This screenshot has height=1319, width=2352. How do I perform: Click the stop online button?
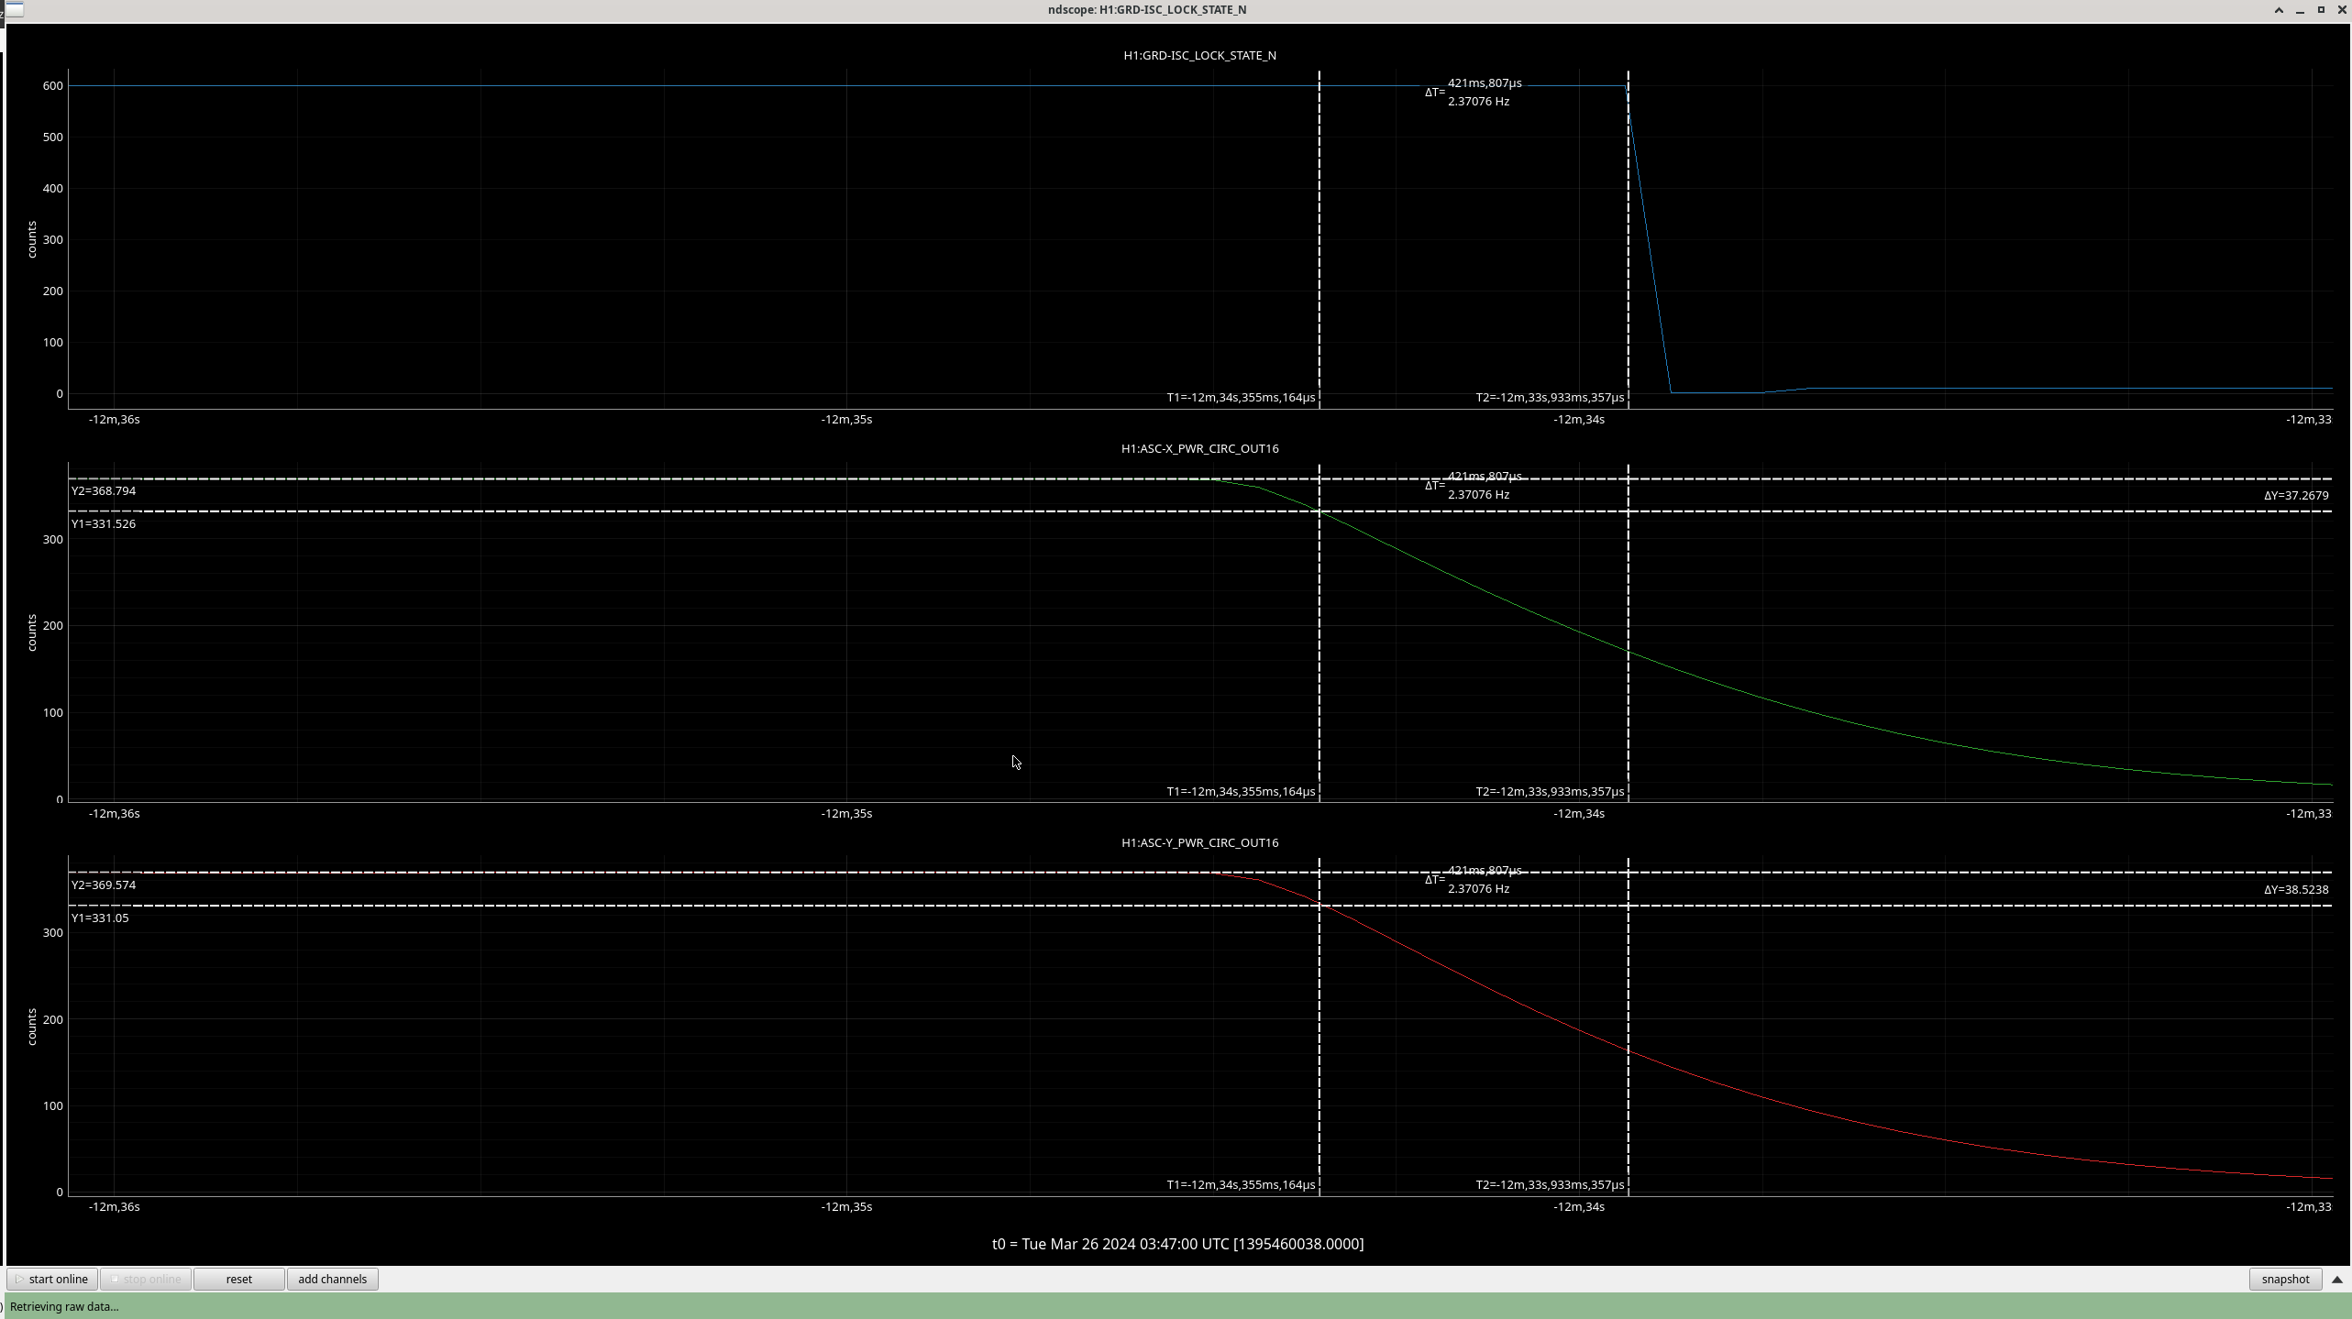[x=146, y=1279]
